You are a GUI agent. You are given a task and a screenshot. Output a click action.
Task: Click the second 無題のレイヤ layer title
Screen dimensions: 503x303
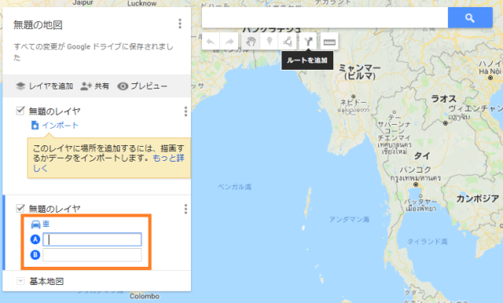point(54,209)
